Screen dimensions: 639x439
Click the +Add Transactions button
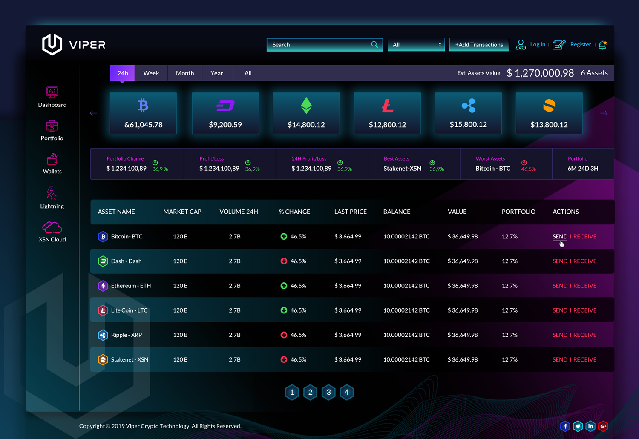click(479, 44)
